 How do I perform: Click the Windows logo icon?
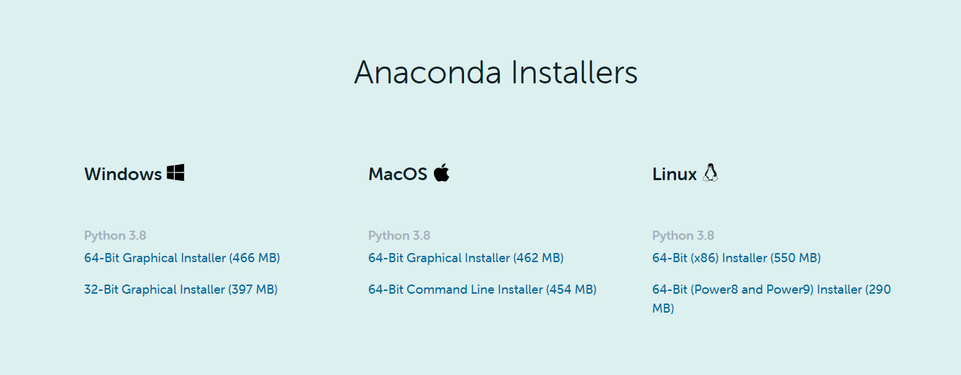[175, 173]
